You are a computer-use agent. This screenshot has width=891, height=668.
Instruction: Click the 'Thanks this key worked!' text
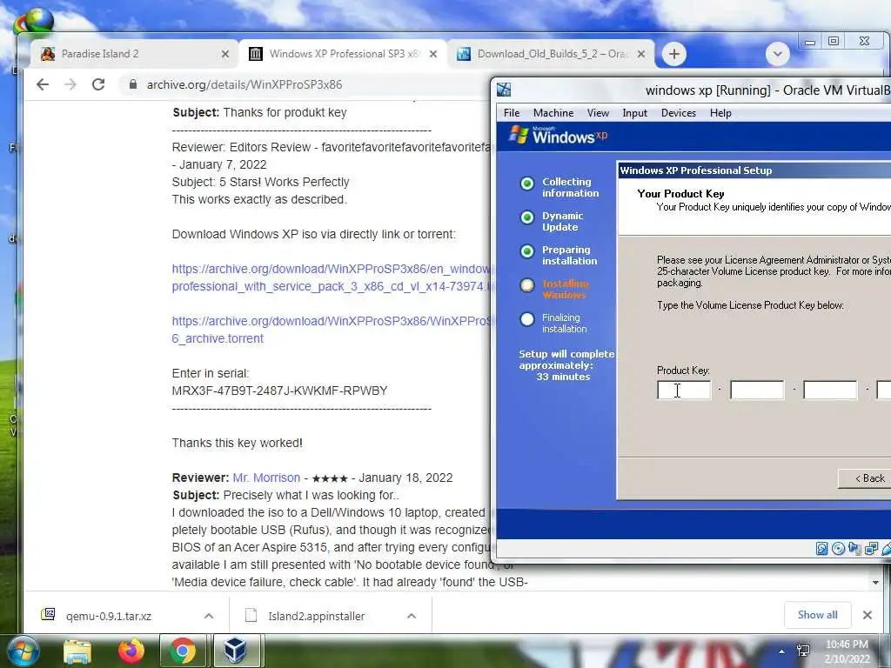point(237,443)
